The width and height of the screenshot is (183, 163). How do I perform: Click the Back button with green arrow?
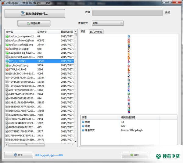(135, 155)
